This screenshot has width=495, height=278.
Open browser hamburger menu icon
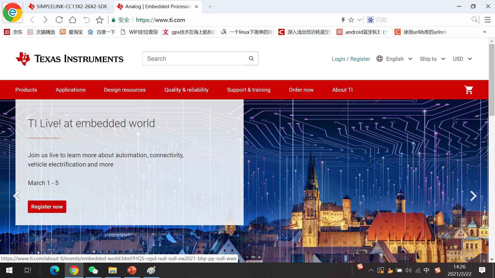point(488,20)
